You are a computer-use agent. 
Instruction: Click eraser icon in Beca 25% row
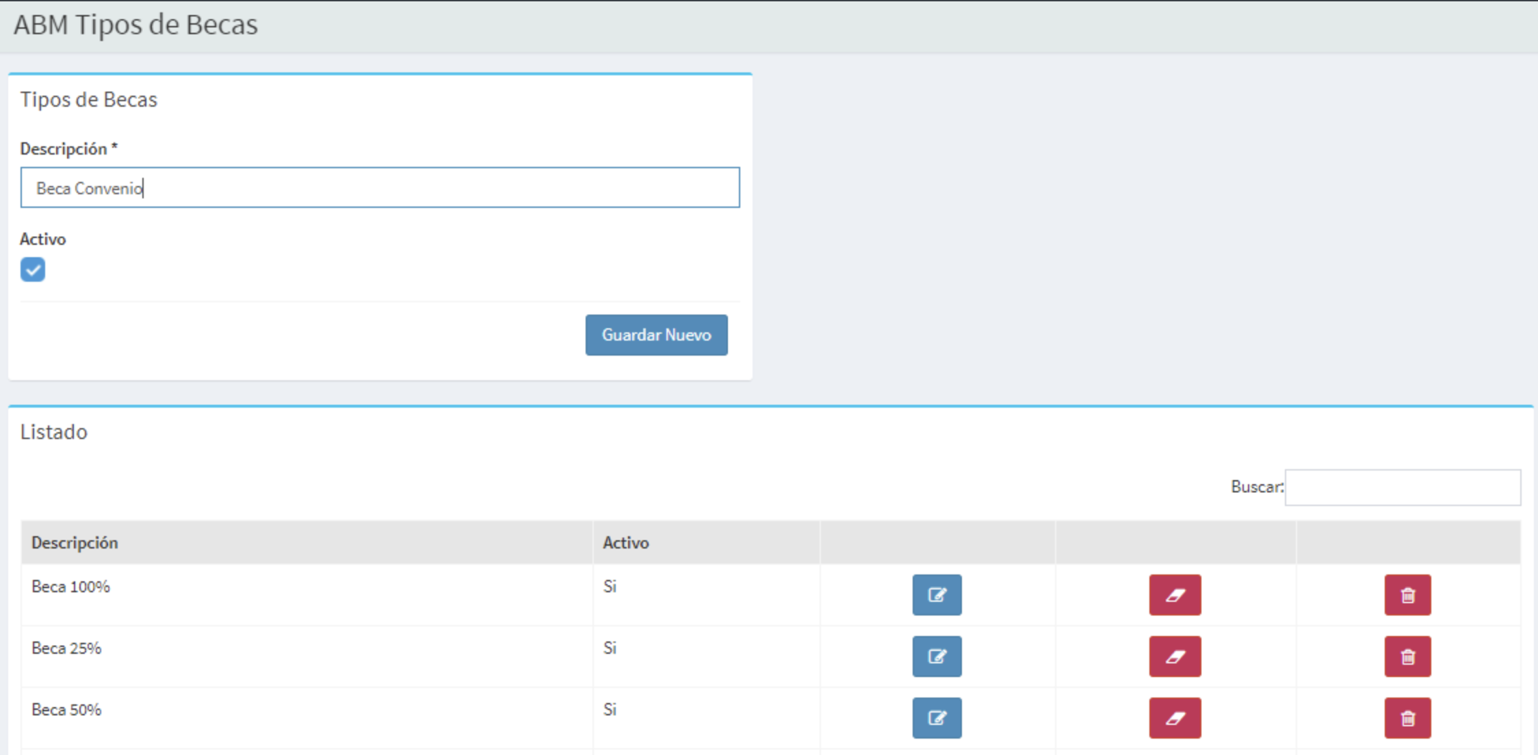[1175, 657]
